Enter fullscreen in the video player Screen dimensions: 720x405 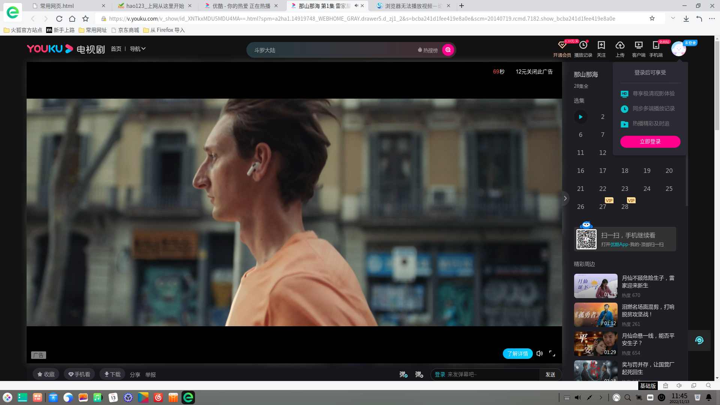(552, 353)
